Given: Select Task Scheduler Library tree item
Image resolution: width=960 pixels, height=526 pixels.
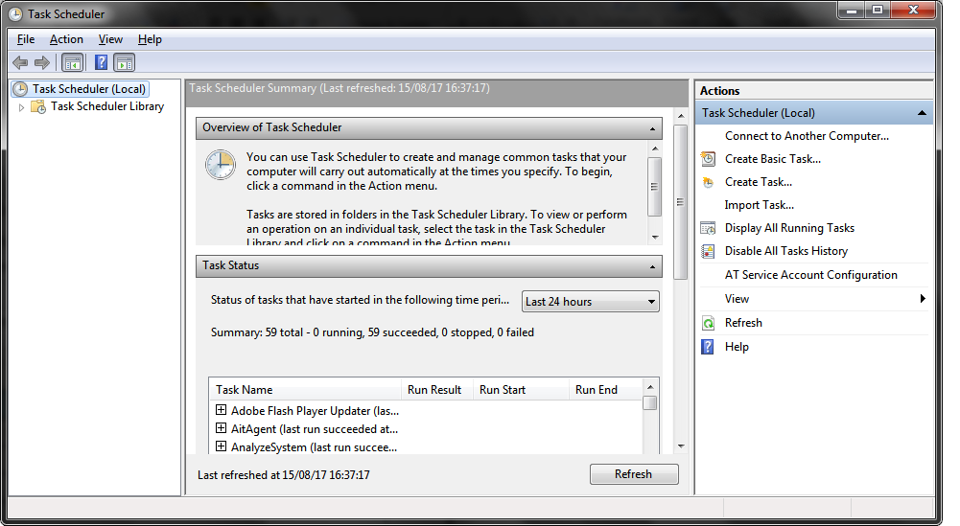Looking at the screenshot, I should (x=107, y=106).
